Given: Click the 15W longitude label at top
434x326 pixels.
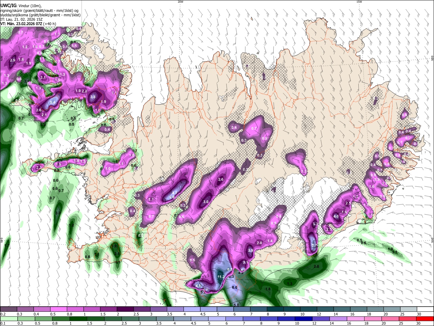Looking at the screenshot, I should 359,2.
